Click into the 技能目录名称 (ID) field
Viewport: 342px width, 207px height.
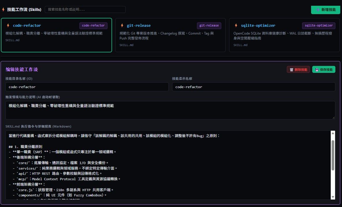(87, 87)
